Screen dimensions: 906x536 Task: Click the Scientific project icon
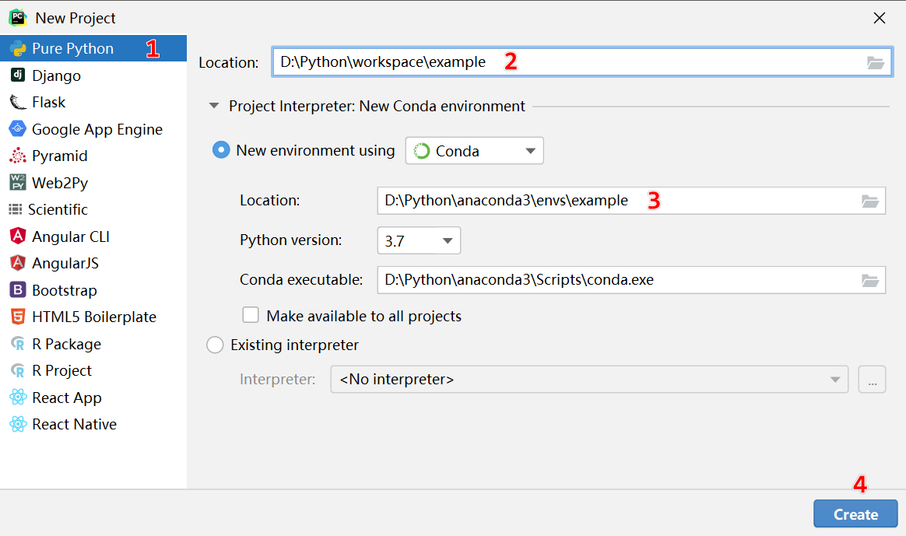coord(16,209)
